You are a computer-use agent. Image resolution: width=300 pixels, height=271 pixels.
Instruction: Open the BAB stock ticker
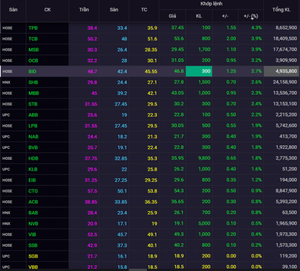point(33,213)
